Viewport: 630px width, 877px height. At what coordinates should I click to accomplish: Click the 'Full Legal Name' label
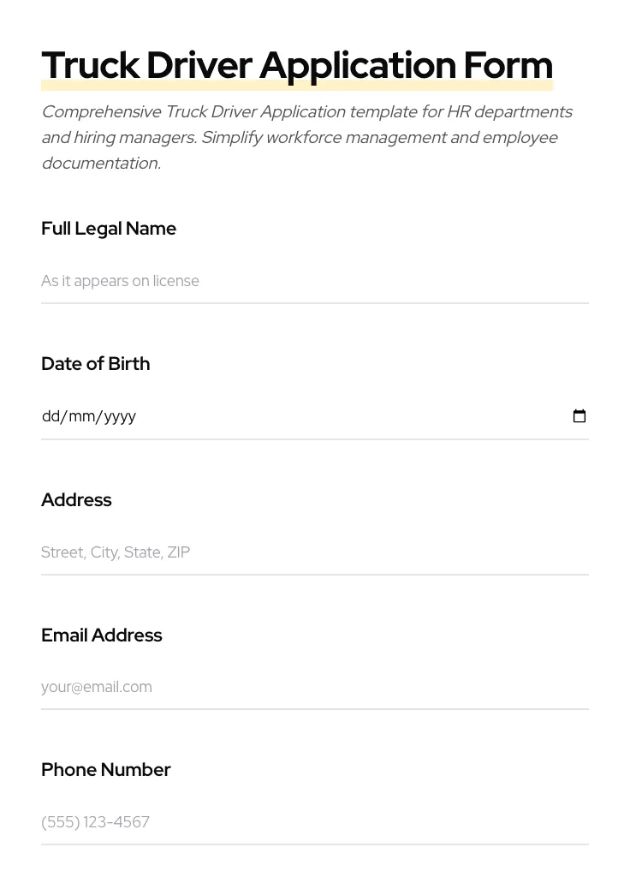(x=109, y=229)
